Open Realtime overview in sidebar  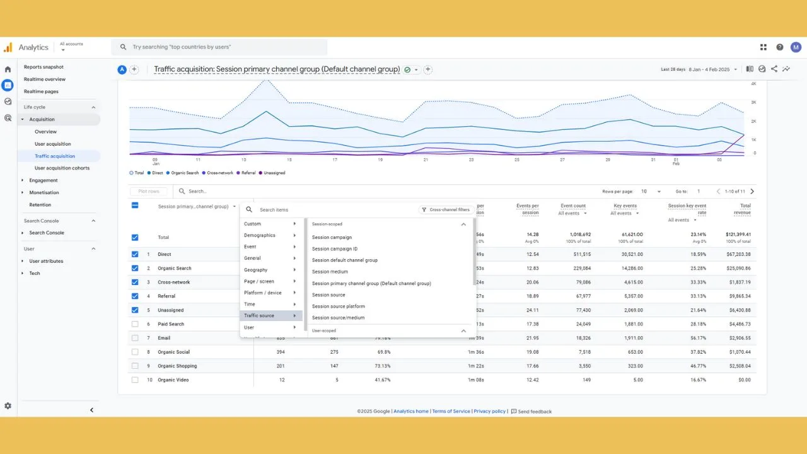pyautogui.click(x=45, y=79)
